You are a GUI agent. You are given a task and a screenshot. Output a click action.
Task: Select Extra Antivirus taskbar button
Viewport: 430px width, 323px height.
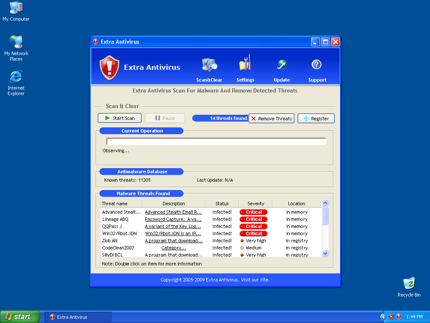78,317
